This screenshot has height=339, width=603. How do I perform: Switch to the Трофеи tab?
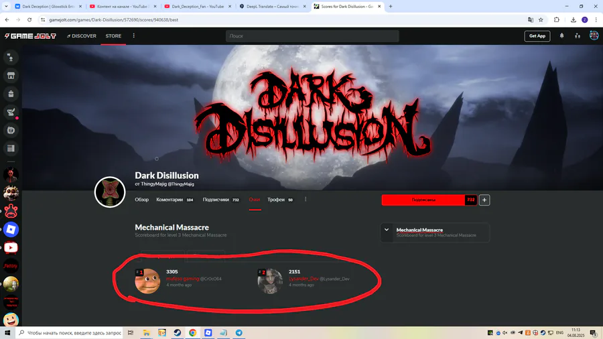[280, 200]
